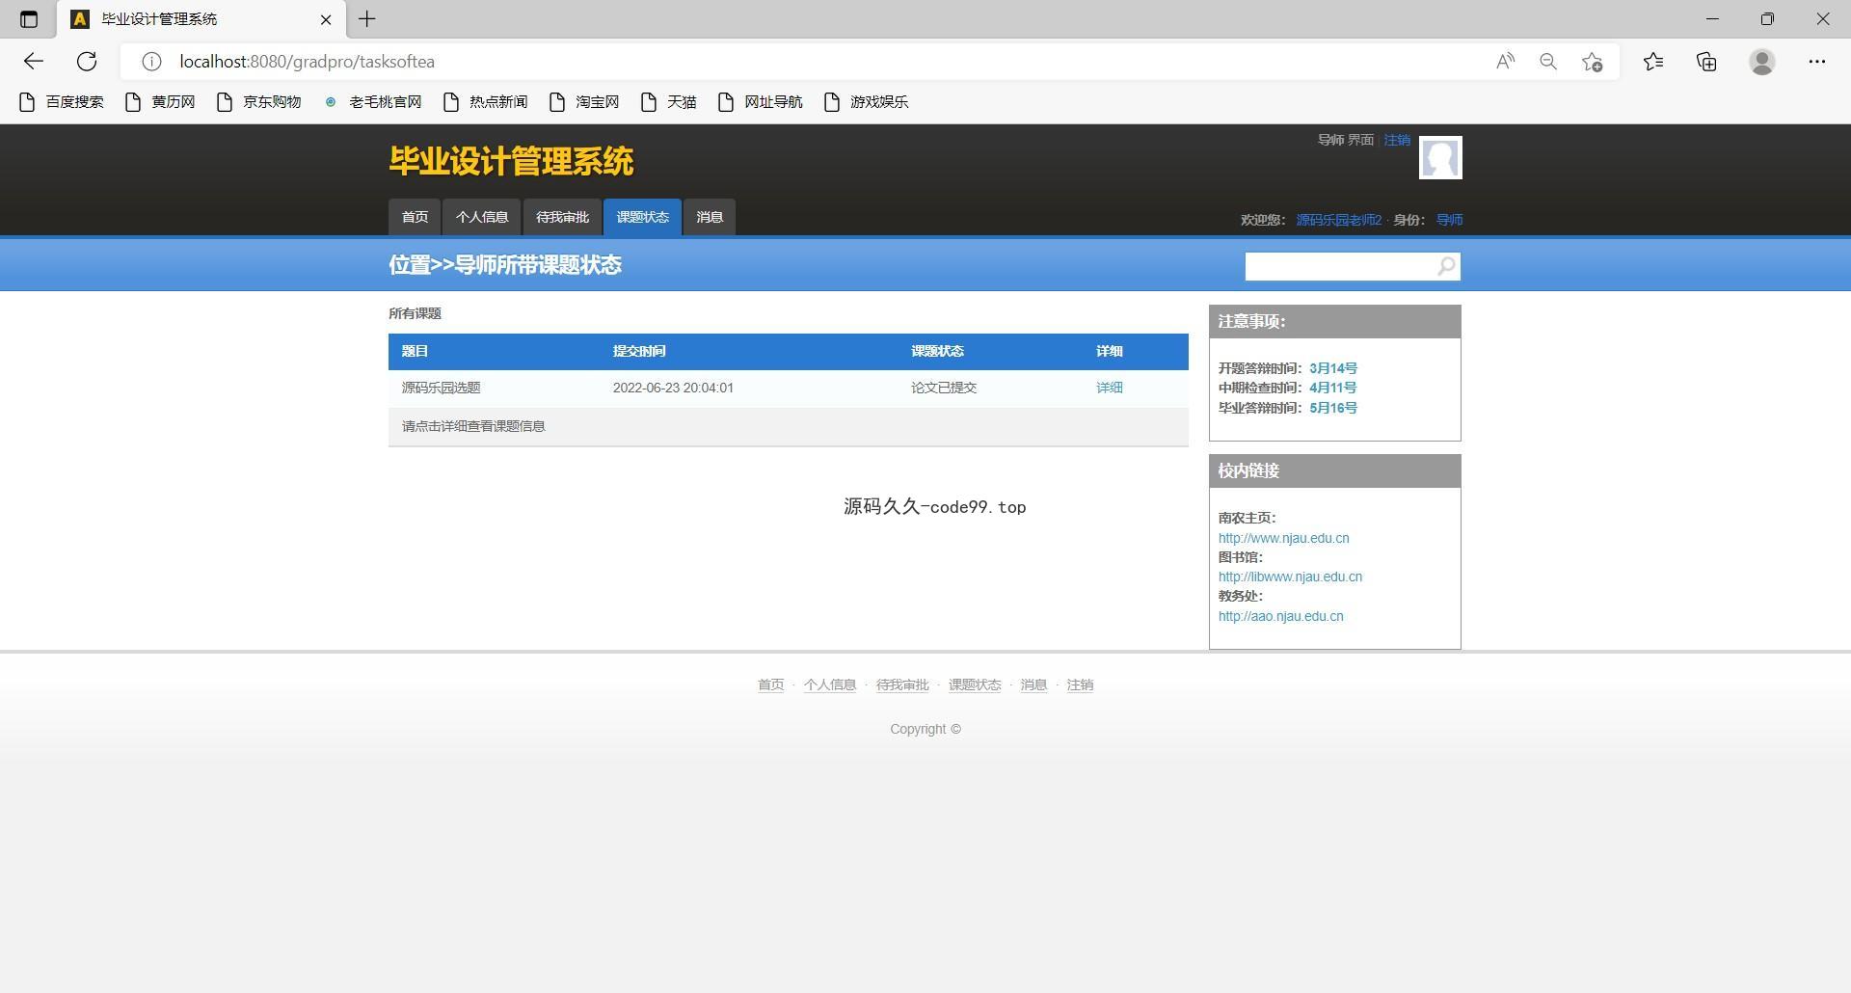This screenshot has height=993, width=1851.
Task: Restore down the browser window
Action: (1767, 19)
